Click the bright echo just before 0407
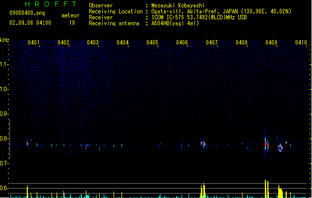312x198 pixels. (x=203, y=144)
